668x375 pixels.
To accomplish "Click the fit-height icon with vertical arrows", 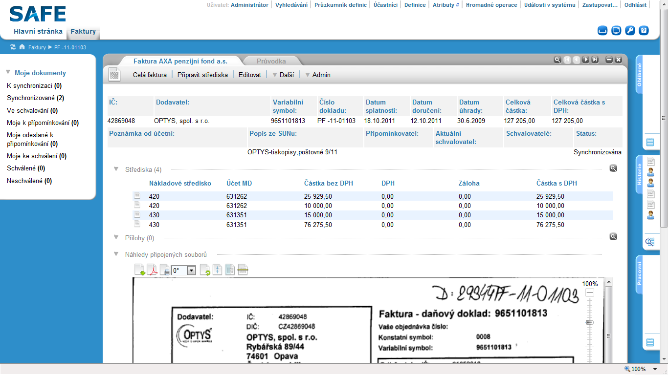I will click(x=218, y=270).
